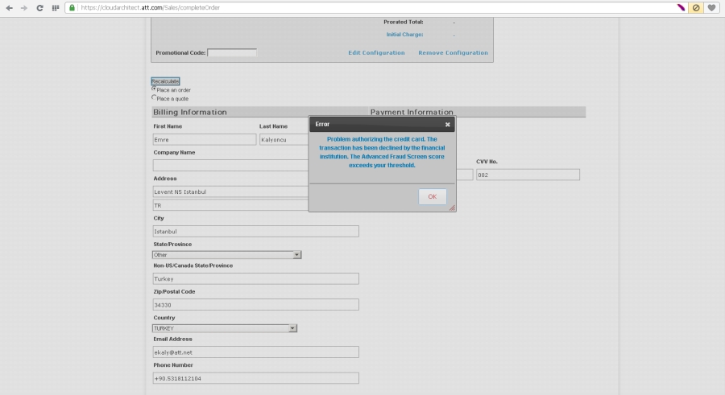This screenshot has height=395, width=725.
Task: Go back with the browser back arrow
Action: pos(9,8)
